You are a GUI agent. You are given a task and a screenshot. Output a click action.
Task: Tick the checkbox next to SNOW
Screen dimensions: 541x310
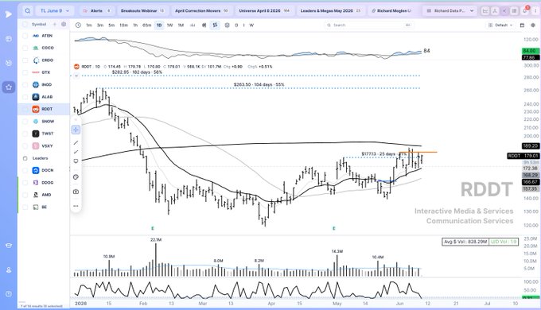coord(25,122)
